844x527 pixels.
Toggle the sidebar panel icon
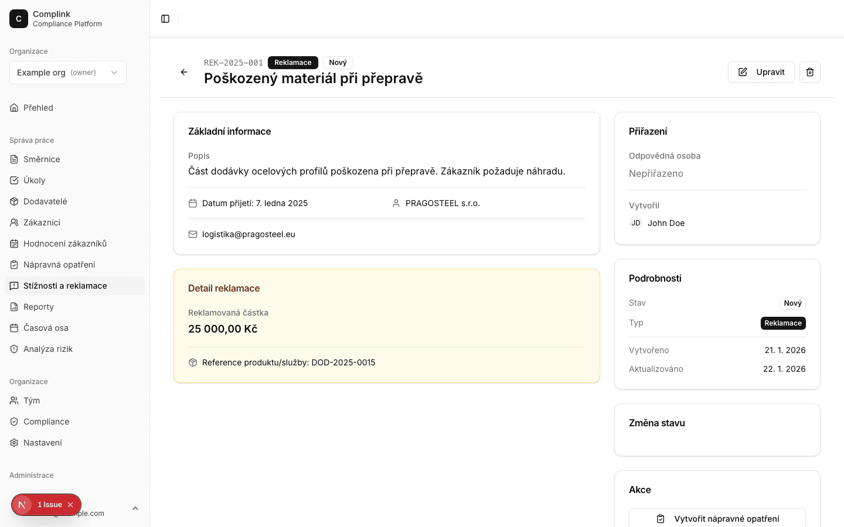pyautogui.click(x=165, y=19)
